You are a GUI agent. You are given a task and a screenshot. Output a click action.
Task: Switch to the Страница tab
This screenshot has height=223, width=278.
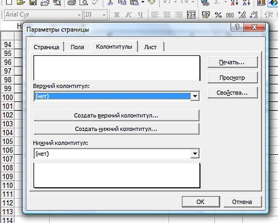46,47
